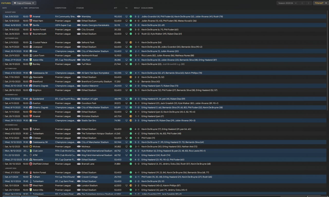Click the TV icon on the Sevilla row

pos(126,25)
